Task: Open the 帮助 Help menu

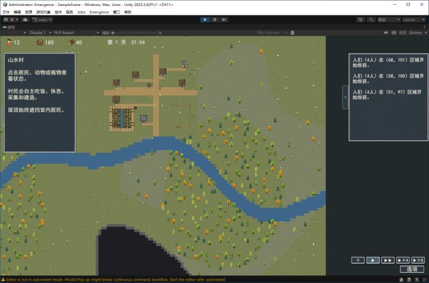Action: [x=128, y=12]
